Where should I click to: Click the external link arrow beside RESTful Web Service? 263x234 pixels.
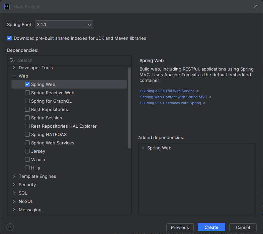click(197, 91)
